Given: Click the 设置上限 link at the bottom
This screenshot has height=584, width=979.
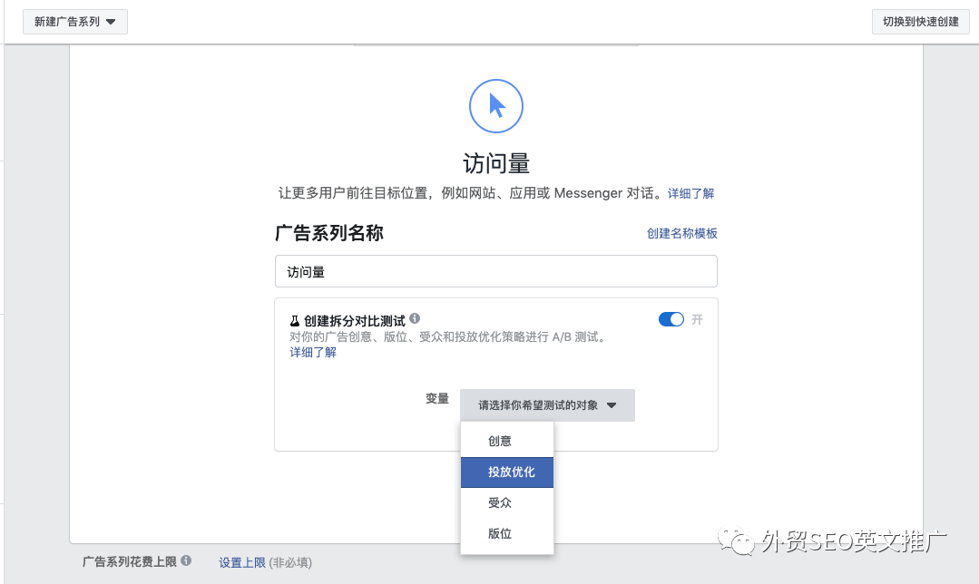Looking at the screenshot, I should (243, 561).
